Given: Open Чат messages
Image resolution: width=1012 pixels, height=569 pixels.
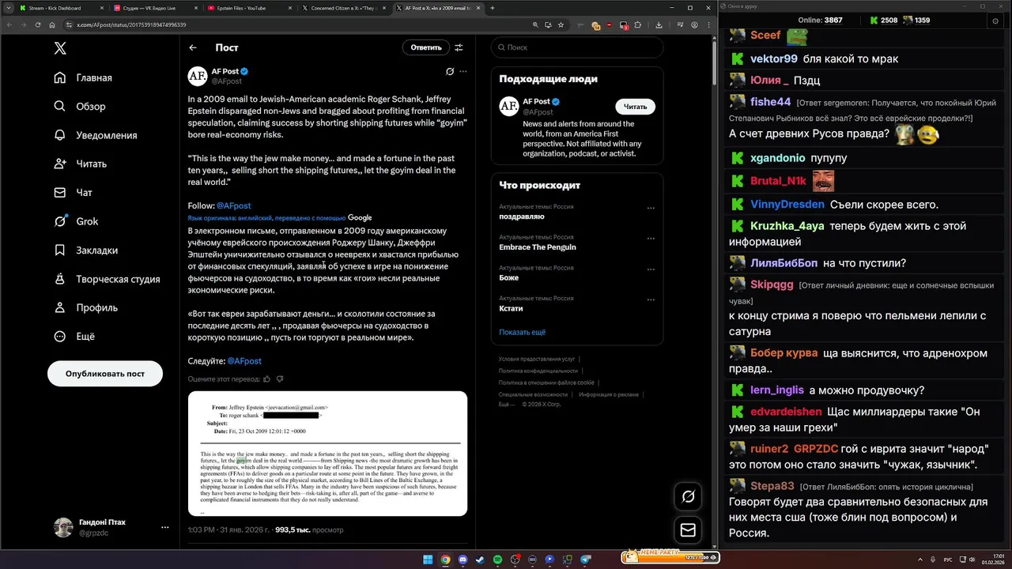Looking at the screenshot, I should tap(73, 193).
